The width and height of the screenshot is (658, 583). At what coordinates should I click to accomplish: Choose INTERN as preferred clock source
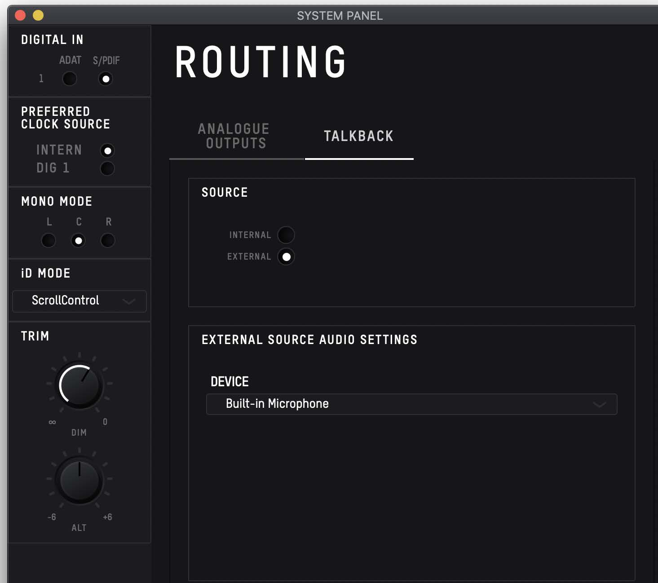coord(107,150)
